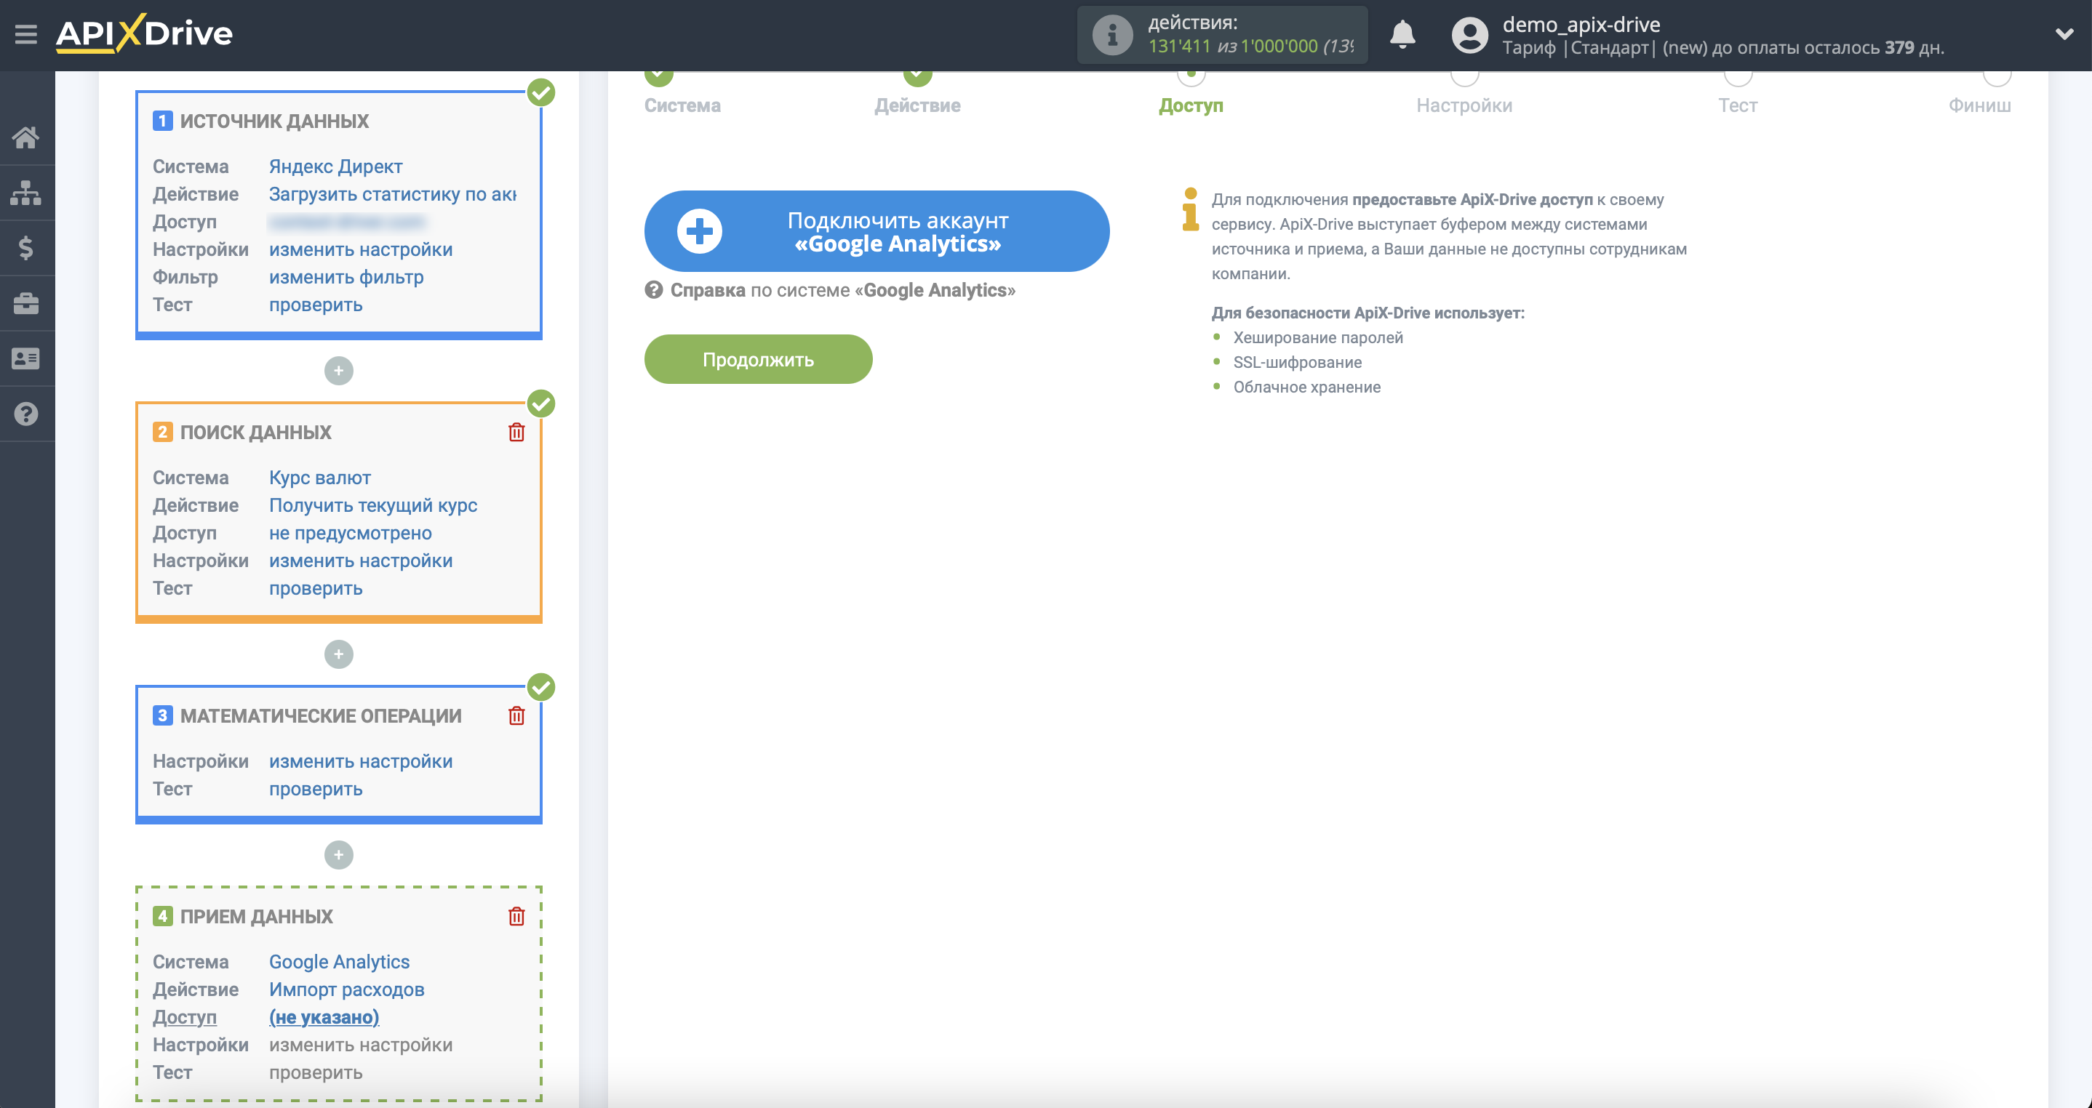Screen dimensions: 2092x1108
Task: Click the help question icon near Справка
Action: pos(654,290)
